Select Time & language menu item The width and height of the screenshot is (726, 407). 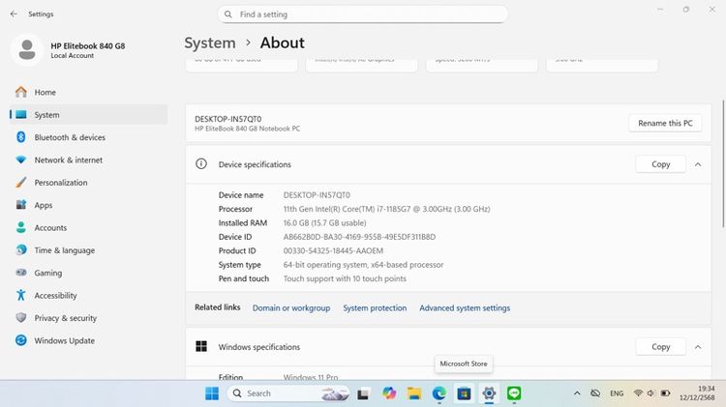click(64, 250)
